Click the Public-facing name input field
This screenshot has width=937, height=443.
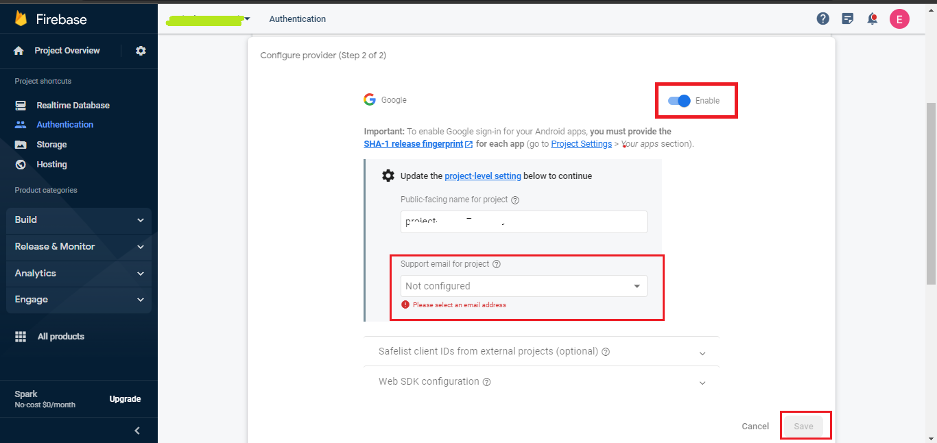[523, 221]
